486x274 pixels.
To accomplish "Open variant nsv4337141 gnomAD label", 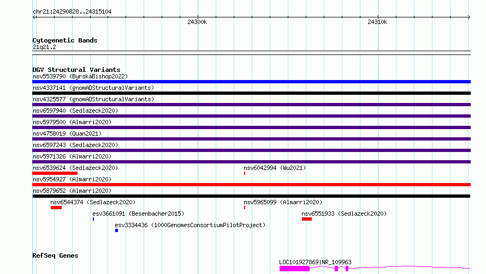I will pos(93,88).
